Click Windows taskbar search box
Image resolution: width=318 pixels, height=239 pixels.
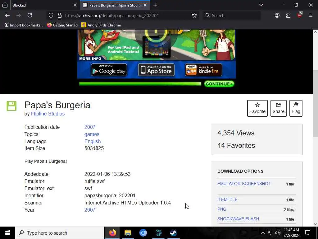coord(60,233)
